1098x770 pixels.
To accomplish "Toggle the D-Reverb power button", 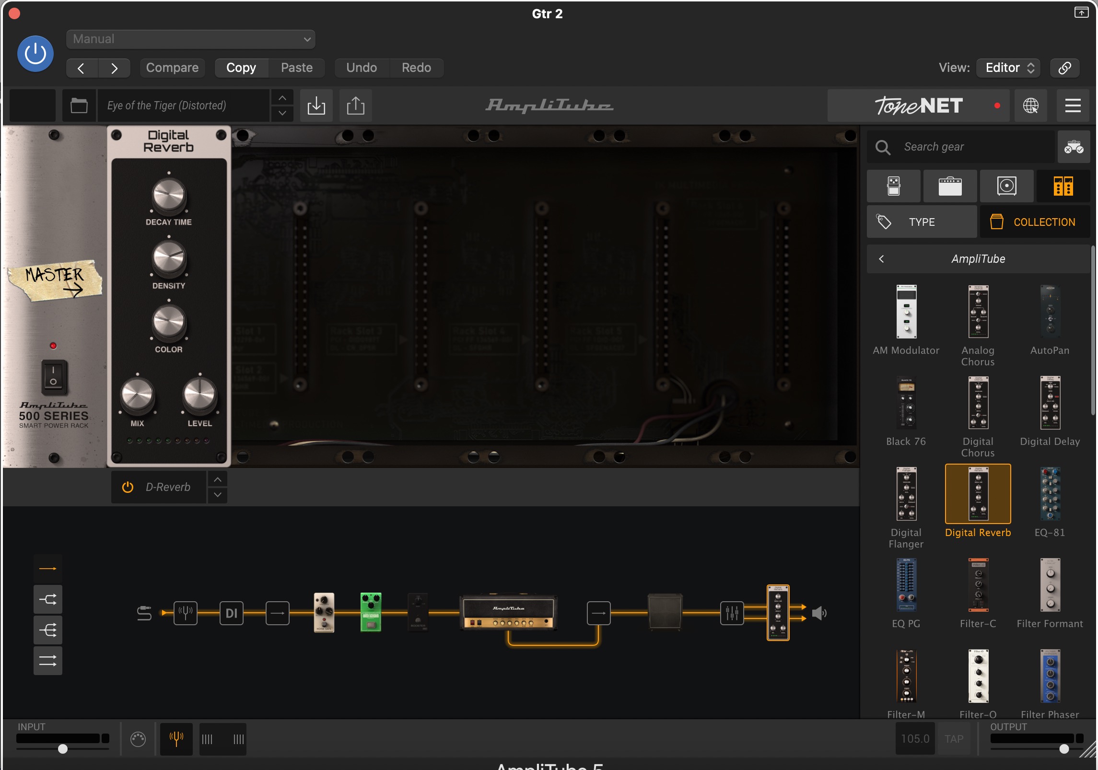I will click(128, 487).
